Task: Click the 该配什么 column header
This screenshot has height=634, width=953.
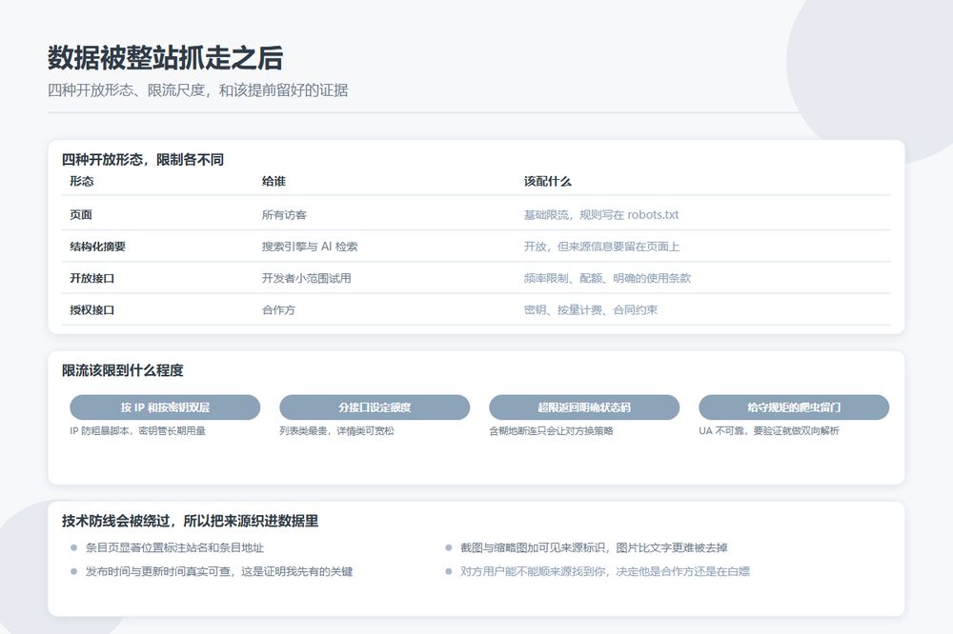Action: (548, 181)
